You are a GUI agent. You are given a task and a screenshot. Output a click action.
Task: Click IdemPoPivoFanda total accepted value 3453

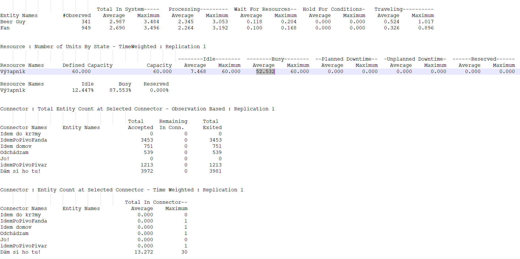point(147,140)
